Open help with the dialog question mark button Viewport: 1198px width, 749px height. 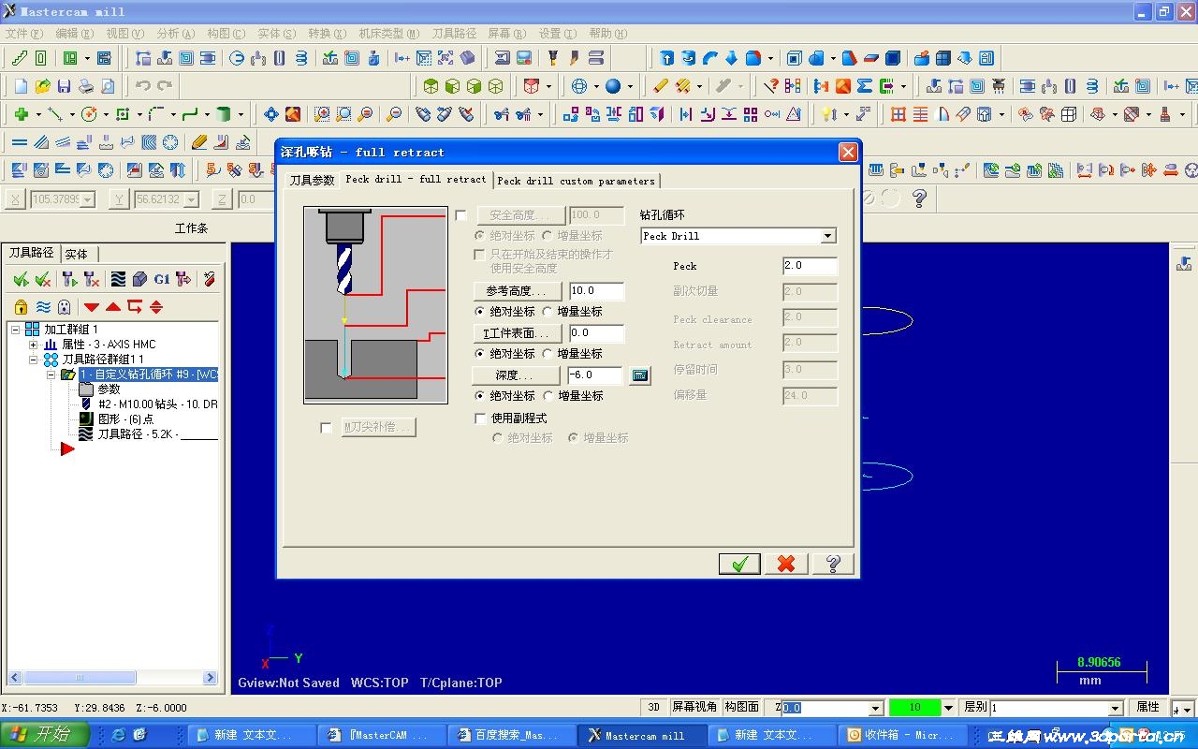point(833,563)
